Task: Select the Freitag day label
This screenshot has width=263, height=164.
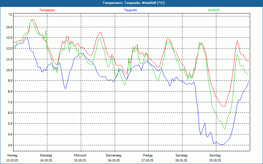Action: [148, 155]
